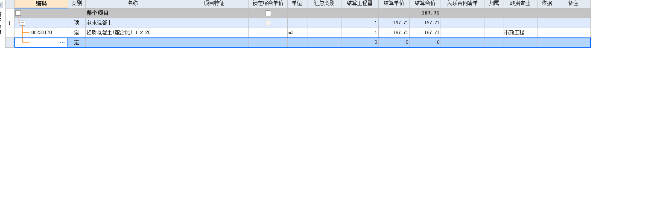Screen dimensions: 669x209
Task: Click the 单位 column header
Action: pyautogui.click(x=297, y=3)
